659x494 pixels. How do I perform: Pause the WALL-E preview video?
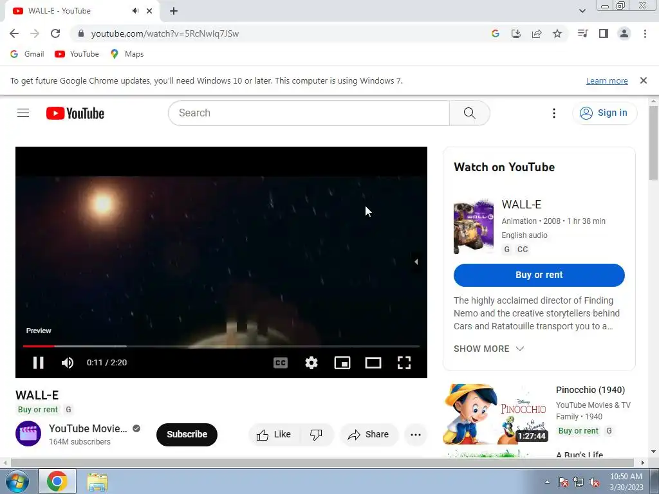pyautogui.click(x=38, y=363)
